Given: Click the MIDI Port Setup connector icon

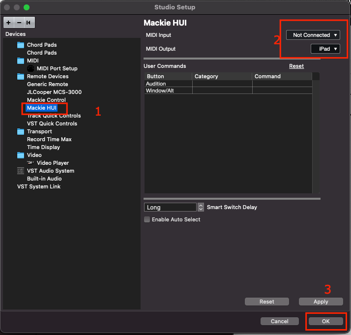Looking at the screenshot, I should (30, 68).
